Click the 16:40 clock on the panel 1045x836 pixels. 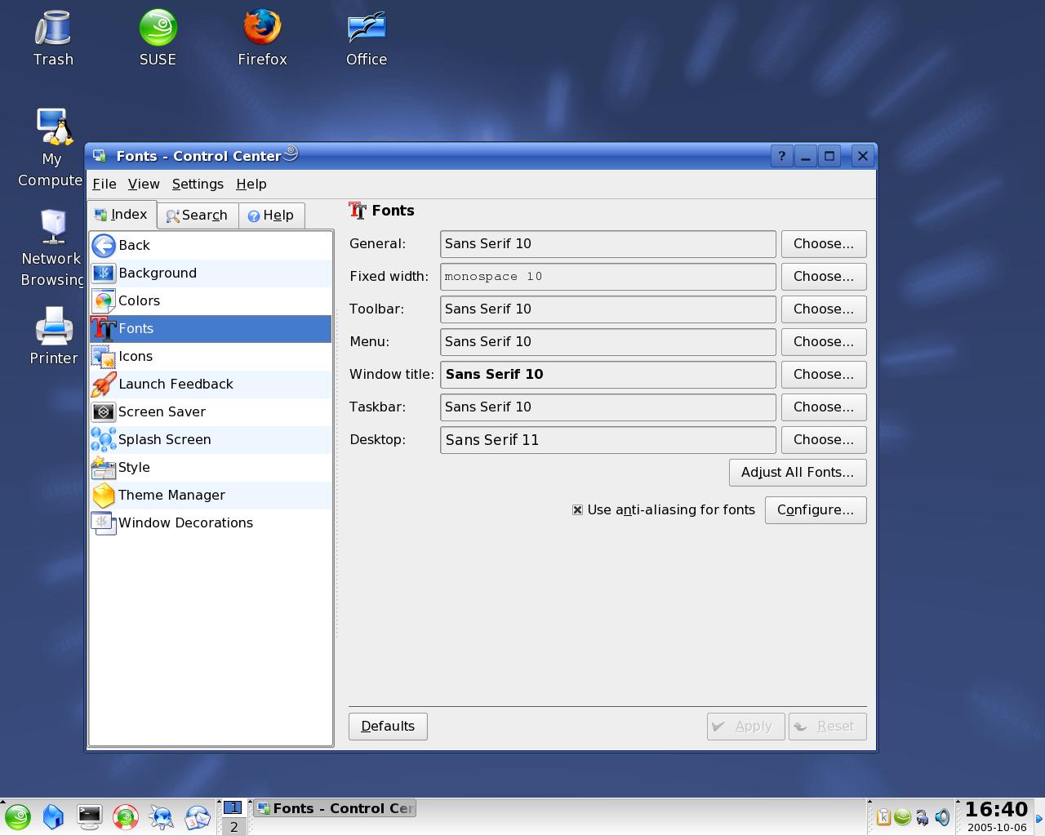[x=996, y=809]
